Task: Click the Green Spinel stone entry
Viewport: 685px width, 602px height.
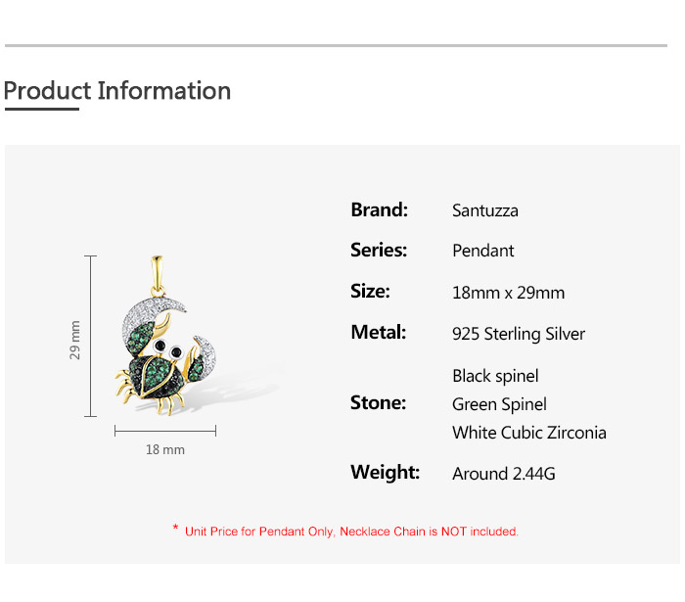Action: (499, 404)
